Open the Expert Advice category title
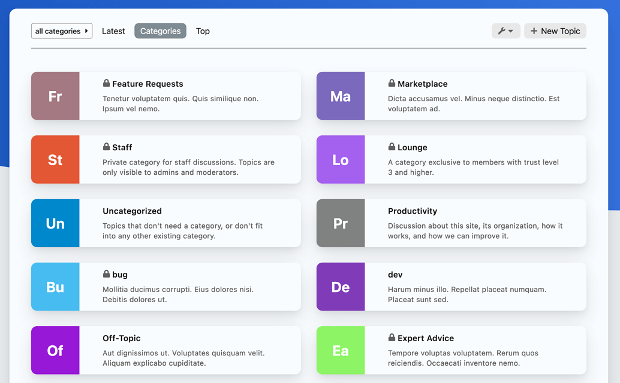This screenshot has width=620, height=383. click(426, 338)
